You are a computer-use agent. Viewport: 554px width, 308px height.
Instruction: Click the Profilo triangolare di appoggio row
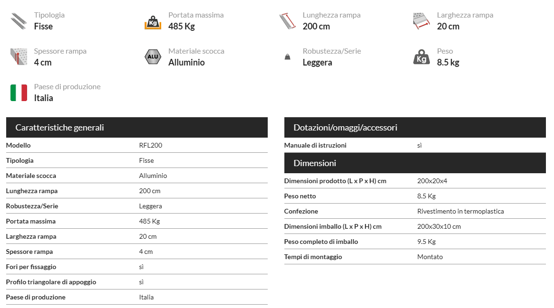click(x=137, y=282)
